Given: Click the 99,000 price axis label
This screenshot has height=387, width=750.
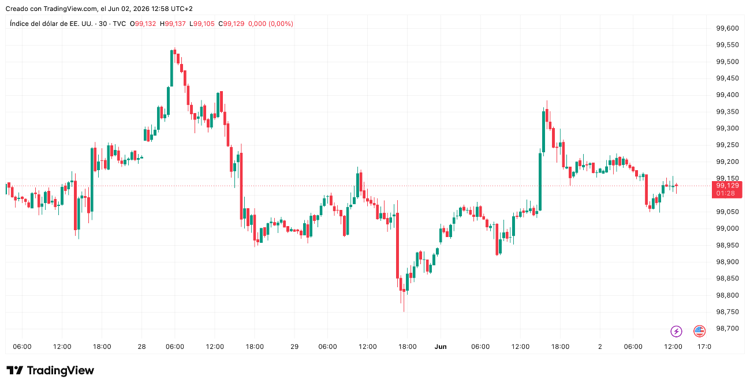Looking at the screenshot, I should point(727,228).
